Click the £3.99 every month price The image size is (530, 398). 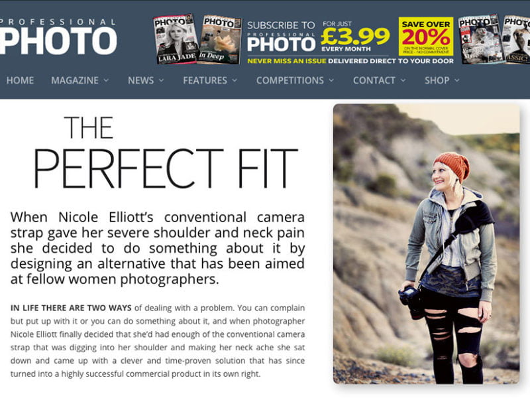tap(355, 37)
